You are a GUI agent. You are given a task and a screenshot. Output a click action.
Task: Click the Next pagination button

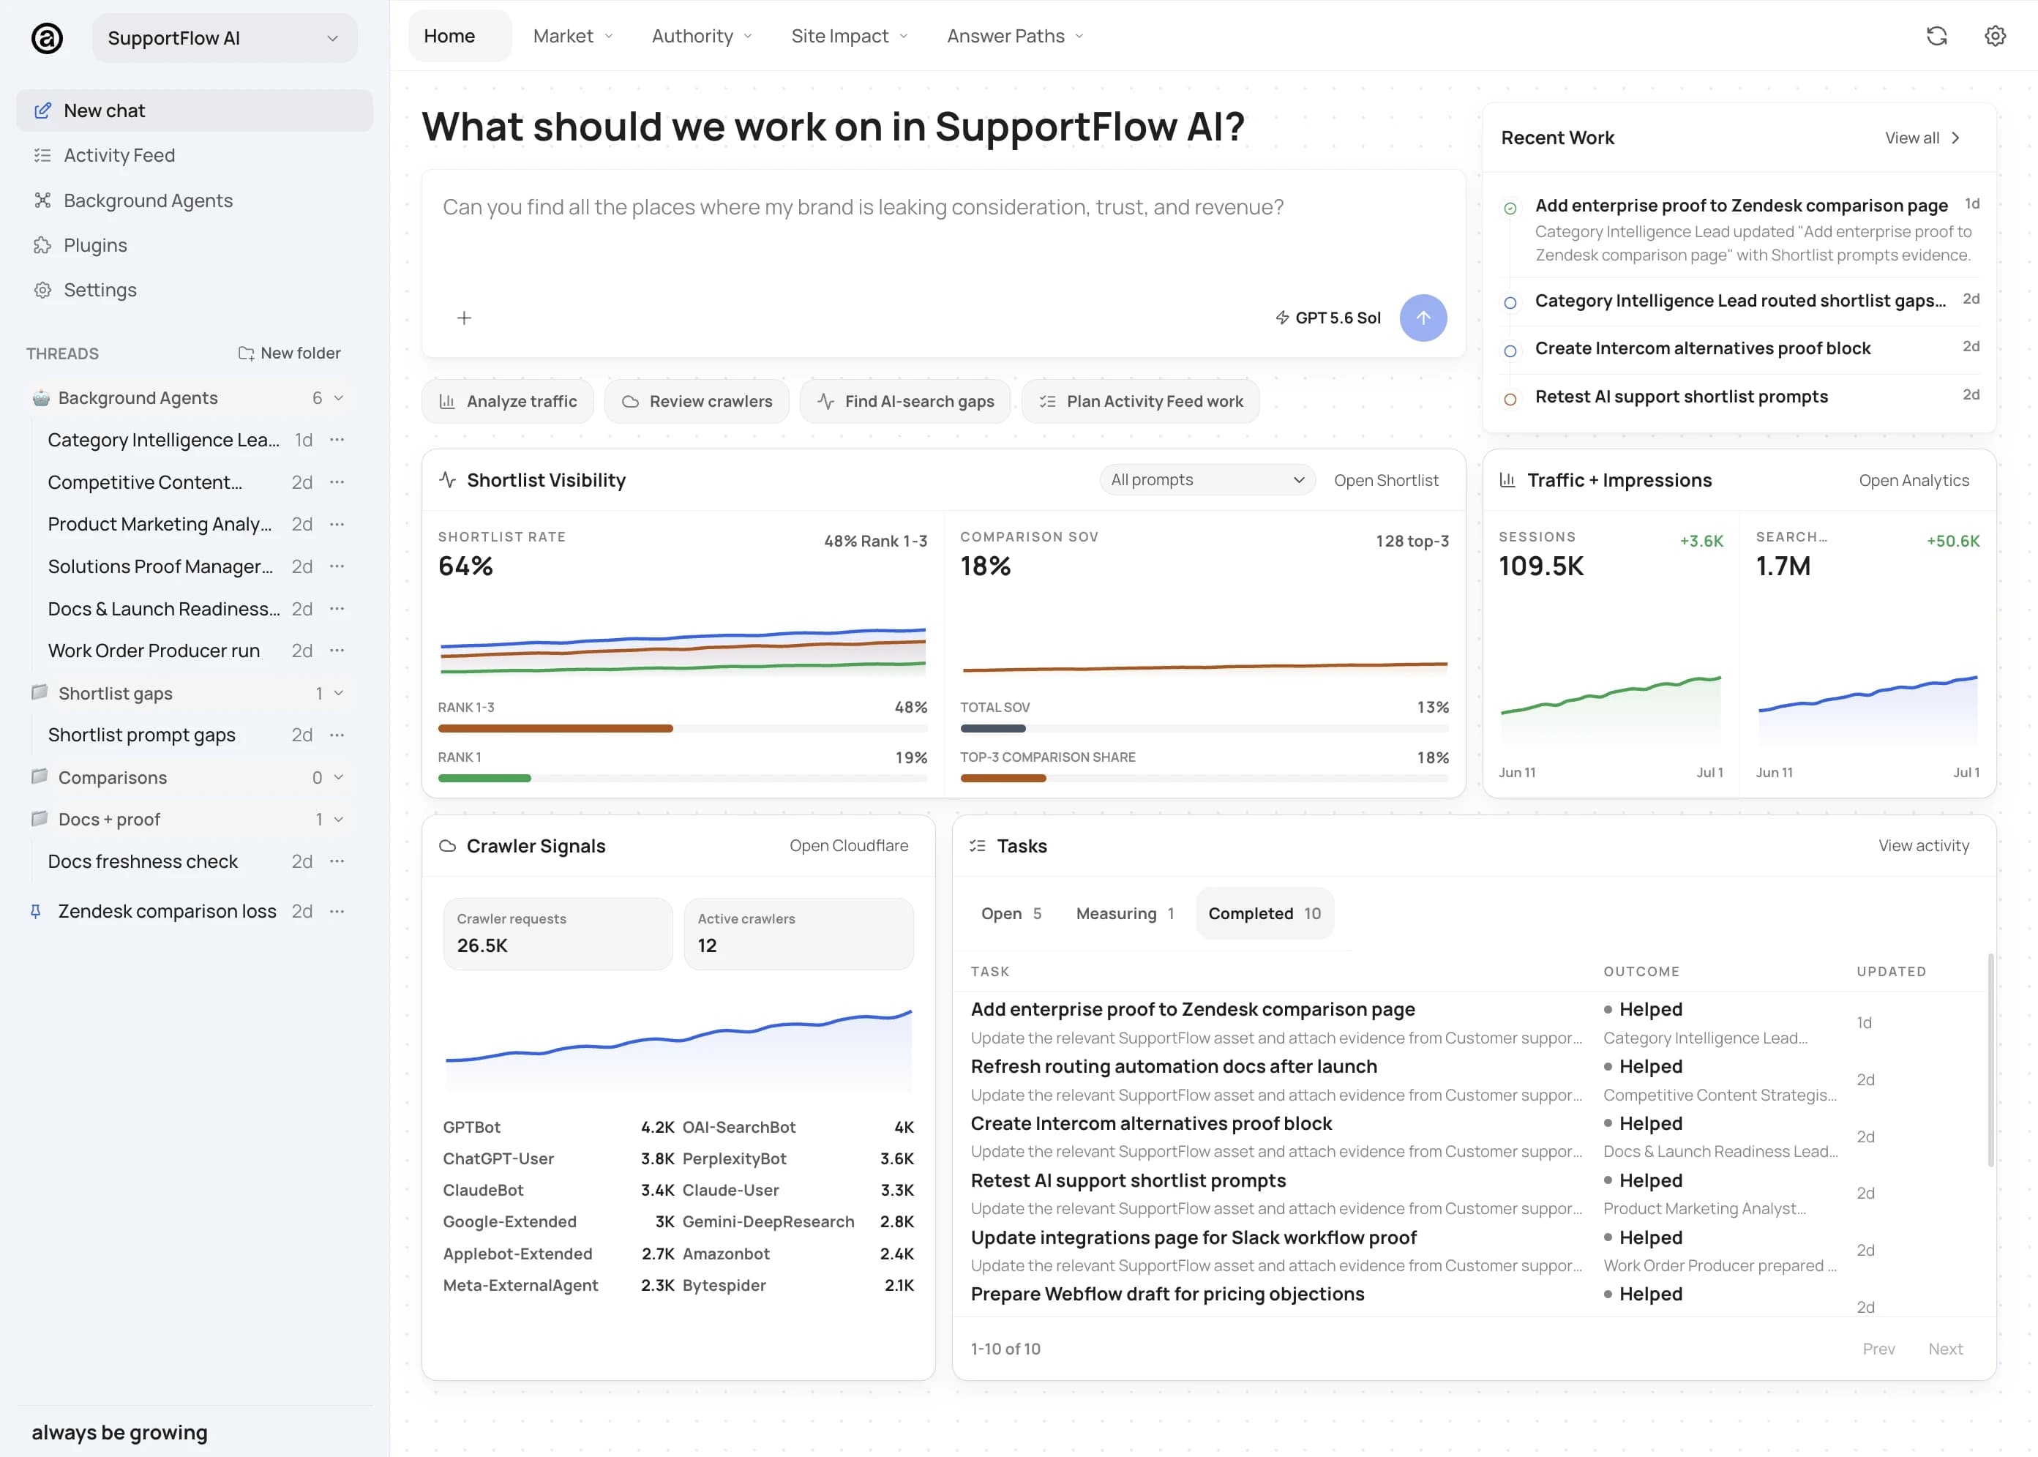tap(1945, 1349)
